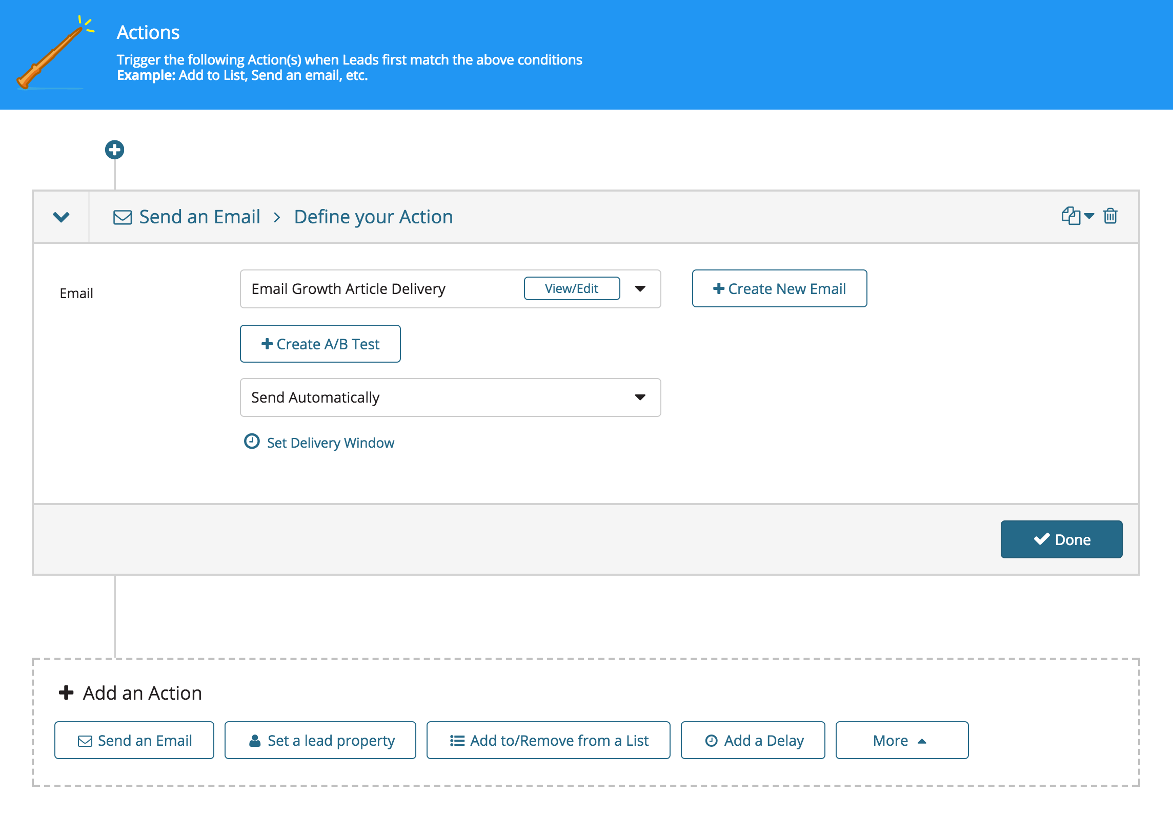Click the duplicate action copy icon
1173x838 pixels.
pos(1071,216)
